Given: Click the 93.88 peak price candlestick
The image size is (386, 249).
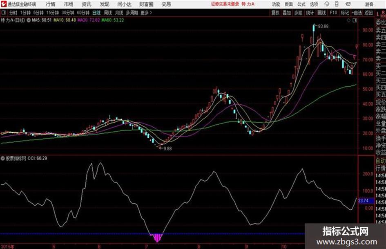Looking at the screenshot, I should 314,28.
